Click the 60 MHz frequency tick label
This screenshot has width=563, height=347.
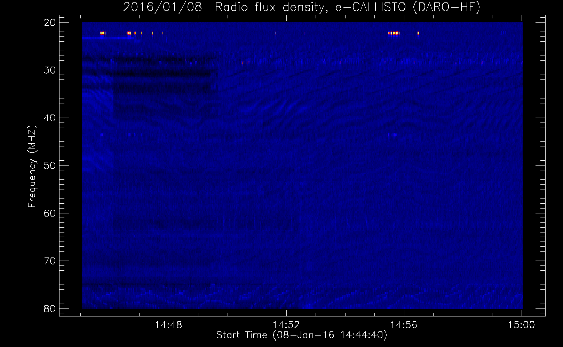pos(50,213)
